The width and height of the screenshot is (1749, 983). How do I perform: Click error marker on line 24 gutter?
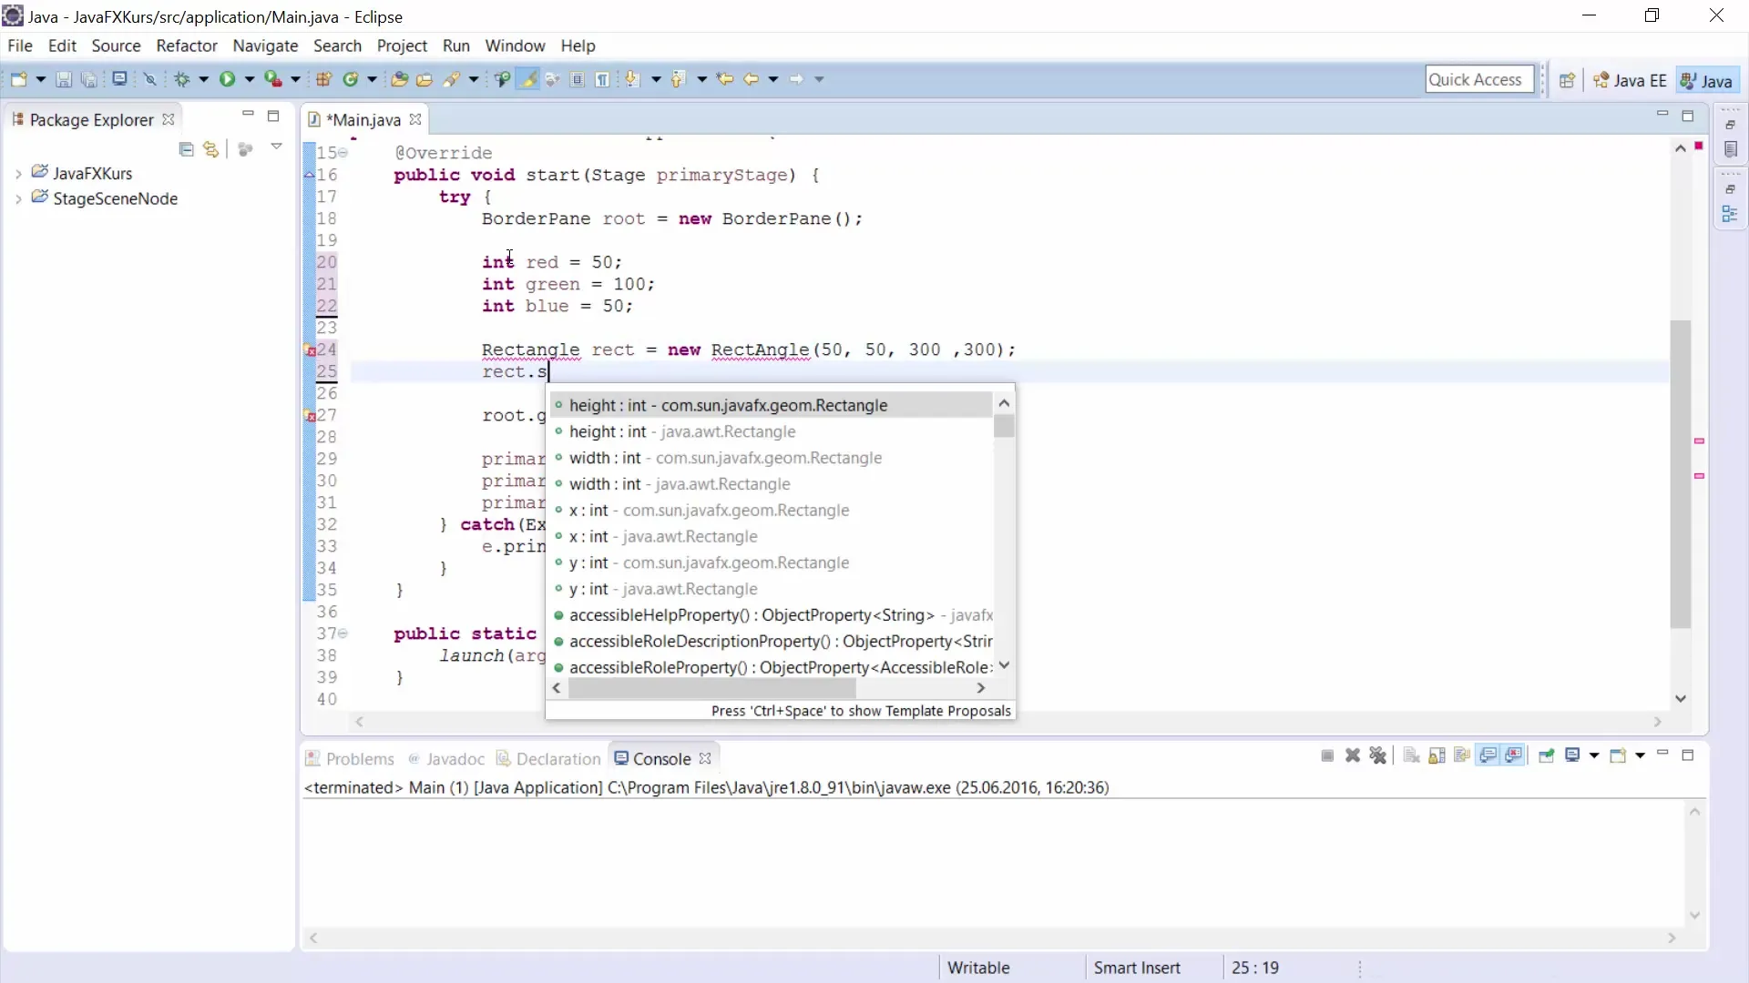(310, 350)
